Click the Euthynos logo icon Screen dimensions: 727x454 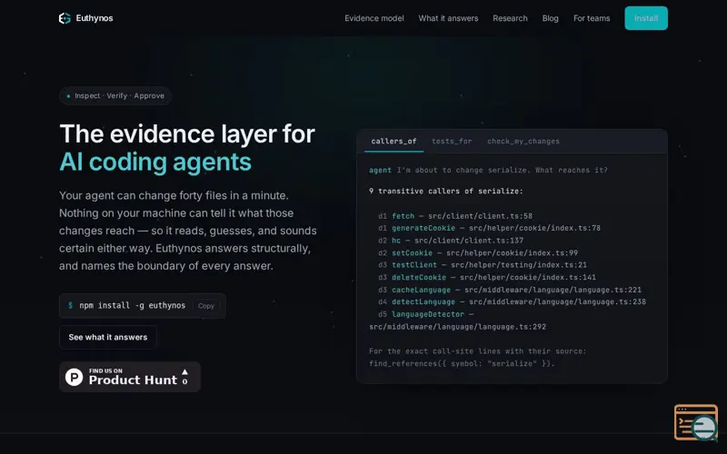(65, 18)
